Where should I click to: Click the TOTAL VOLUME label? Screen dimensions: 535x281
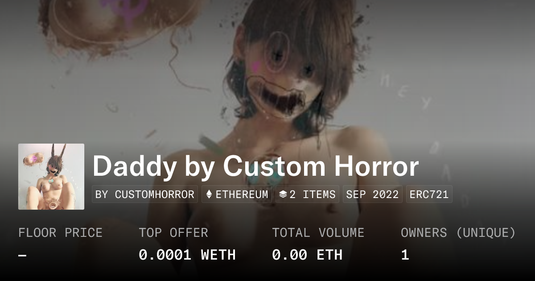coord(318,233)
